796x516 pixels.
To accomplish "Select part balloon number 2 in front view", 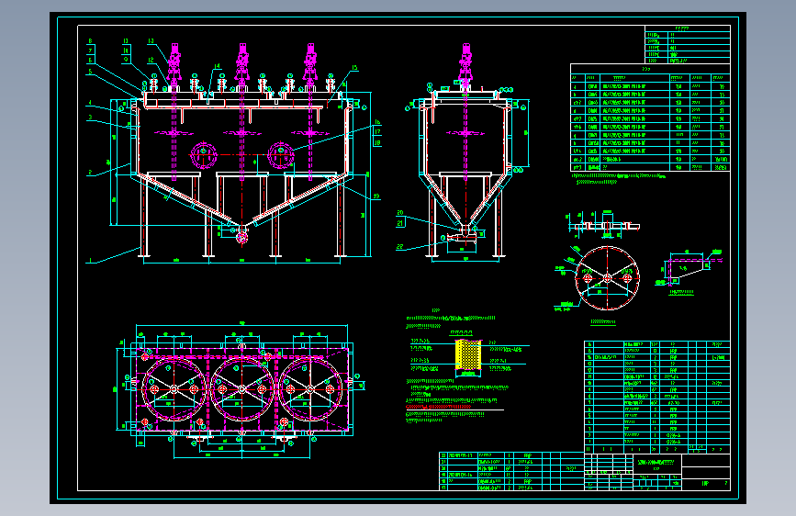I will [90, 173].
